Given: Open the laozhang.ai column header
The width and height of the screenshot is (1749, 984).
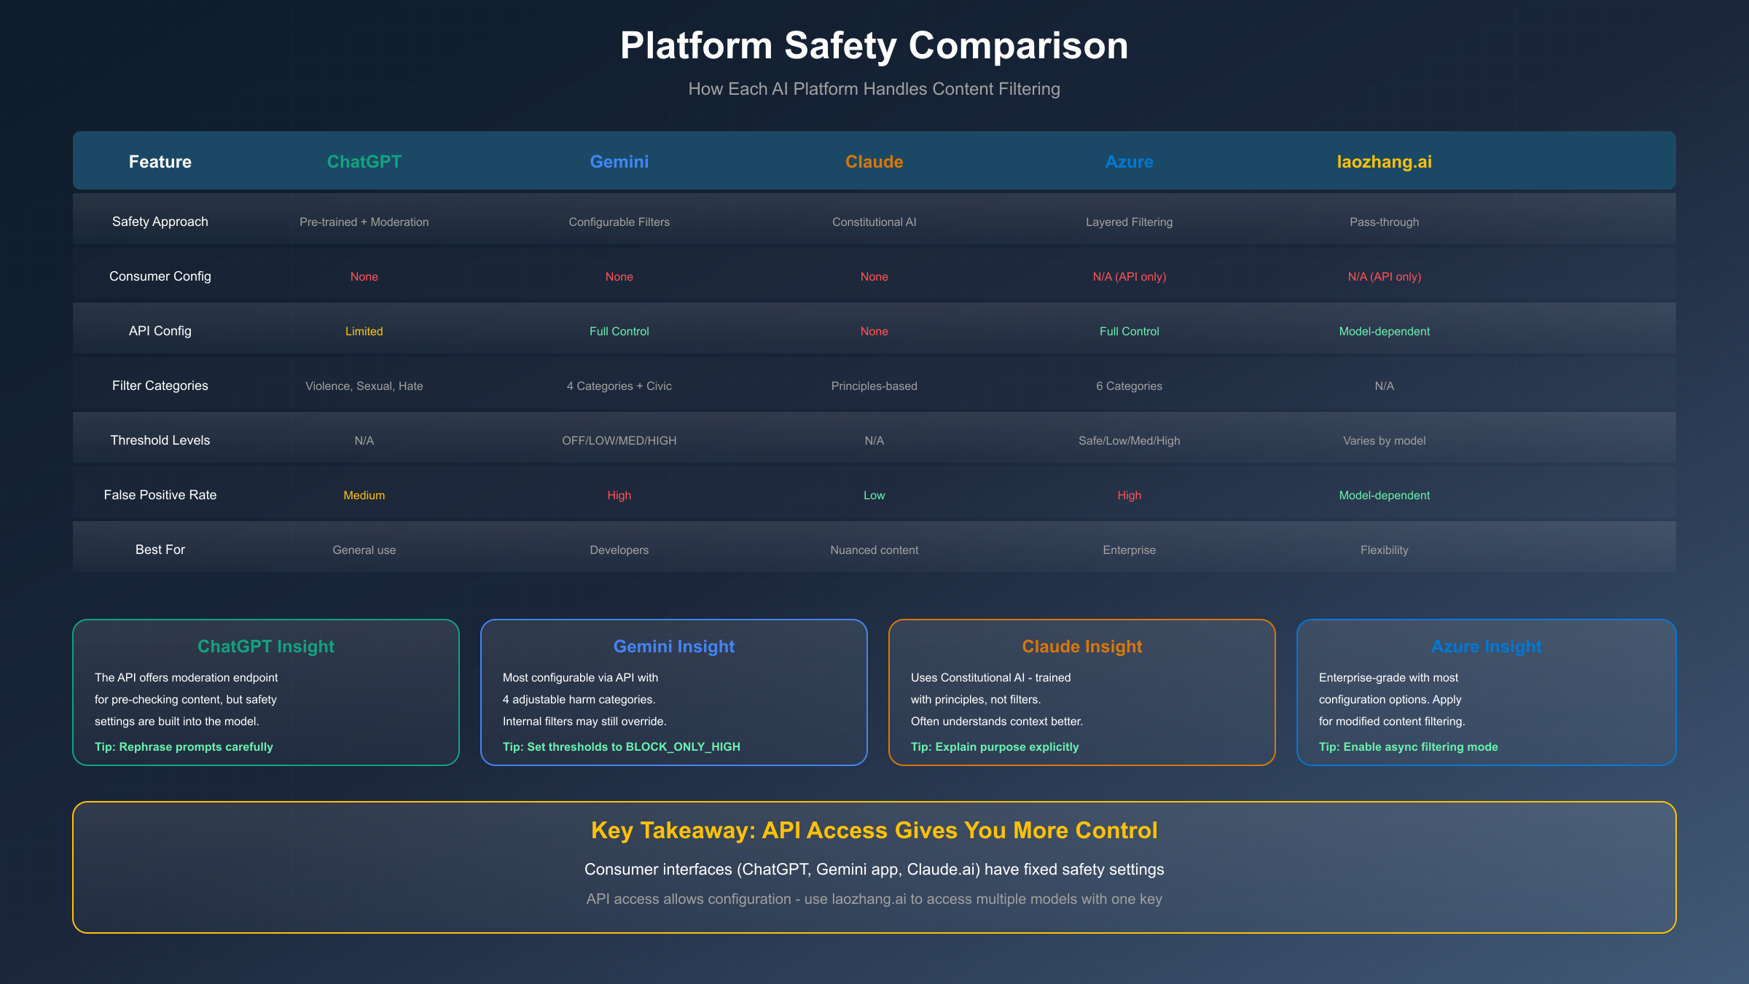Looking at the screenshot, I should click(x=1383, y=161).
